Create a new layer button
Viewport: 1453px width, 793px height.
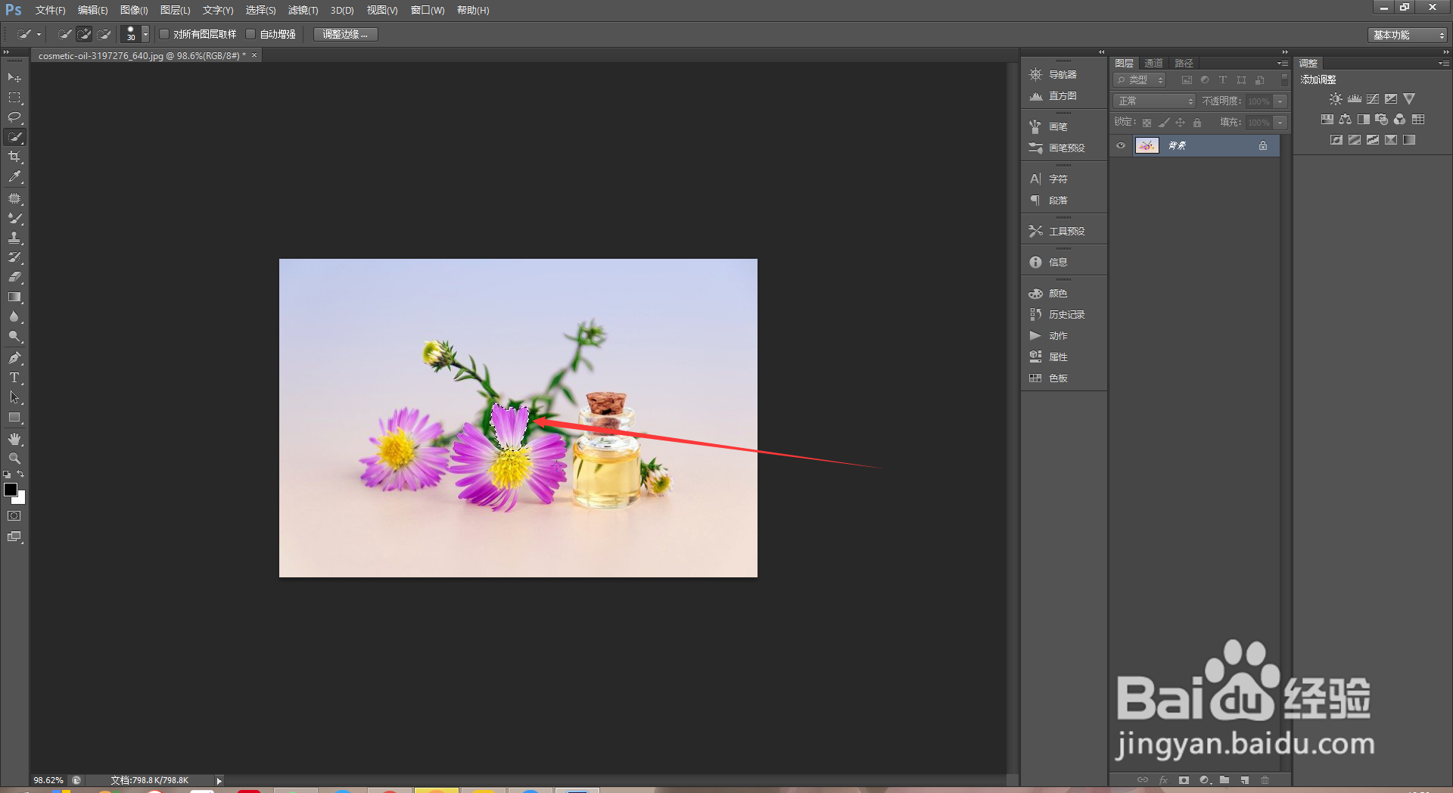[x=1245, y=780]
